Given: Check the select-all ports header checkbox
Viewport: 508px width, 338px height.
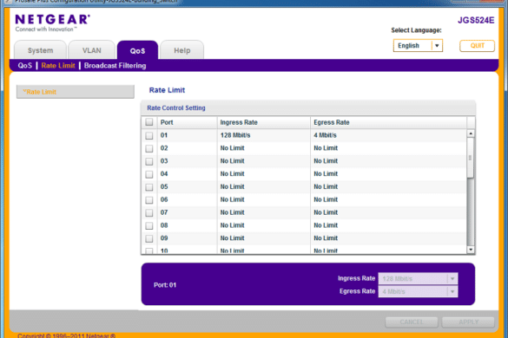Looking at the screenshot, I should pyautogui.click(x=149, y=122).
